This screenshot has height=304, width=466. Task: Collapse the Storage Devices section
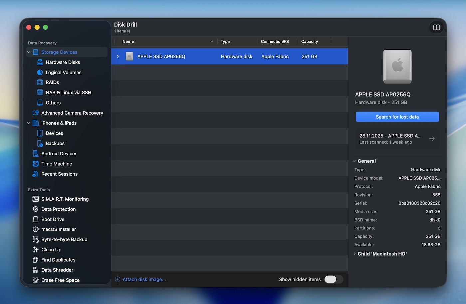[x=28, y=52]
